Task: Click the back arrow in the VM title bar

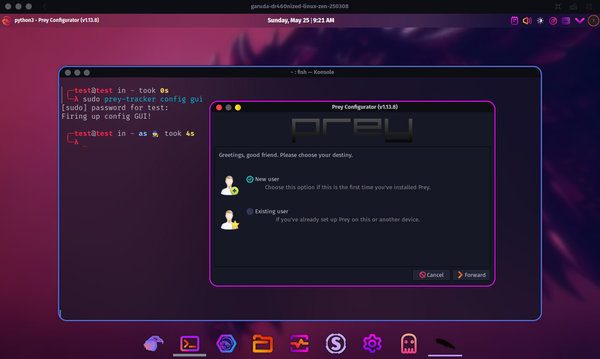Action: point(45,6)
